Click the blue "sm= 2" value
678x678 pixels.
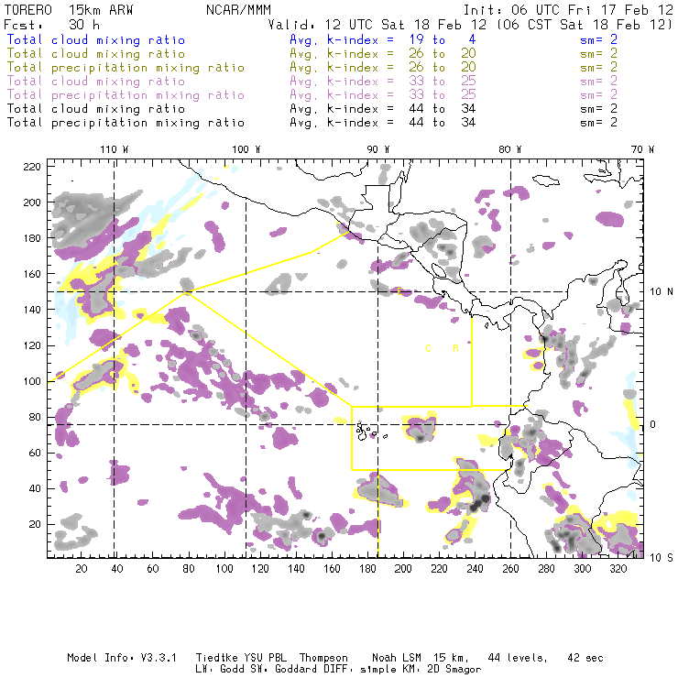(x=598, y=39)
